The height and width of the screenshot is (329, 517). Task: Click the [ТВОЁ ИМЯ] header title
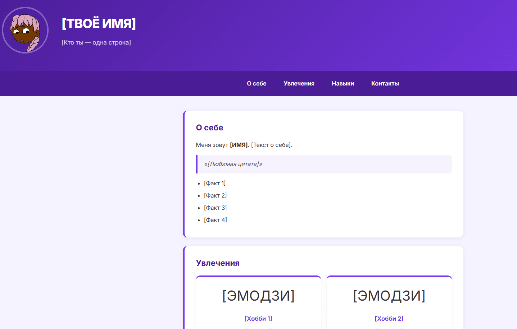(99, 23)
